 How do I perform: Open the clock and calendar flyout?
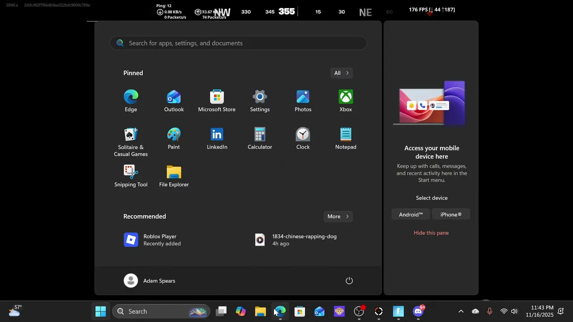(x=539, y=311)
